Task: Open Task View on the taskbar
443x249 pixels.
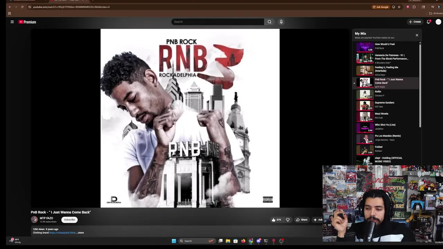Action: coord(220,241)
